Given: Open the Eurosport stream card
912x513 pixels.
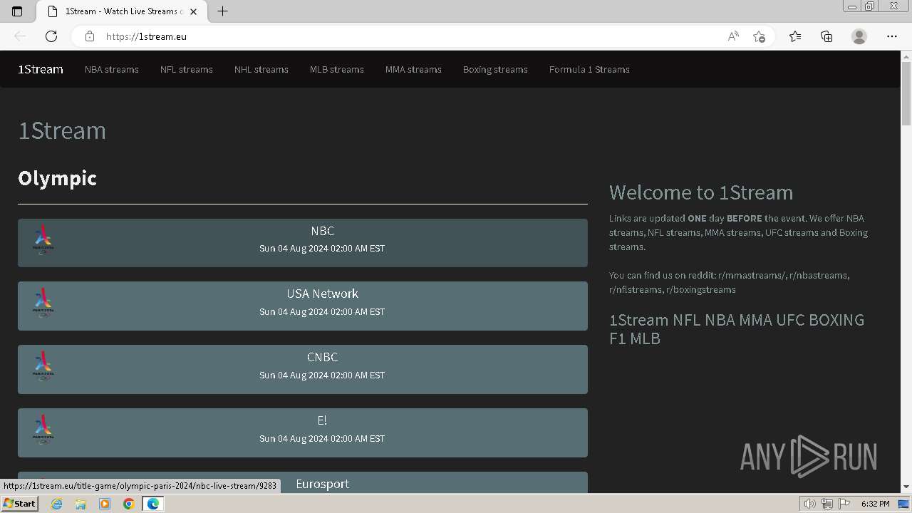Looking at the screenshot, I should pyautogui.click(x=303, y=482).
